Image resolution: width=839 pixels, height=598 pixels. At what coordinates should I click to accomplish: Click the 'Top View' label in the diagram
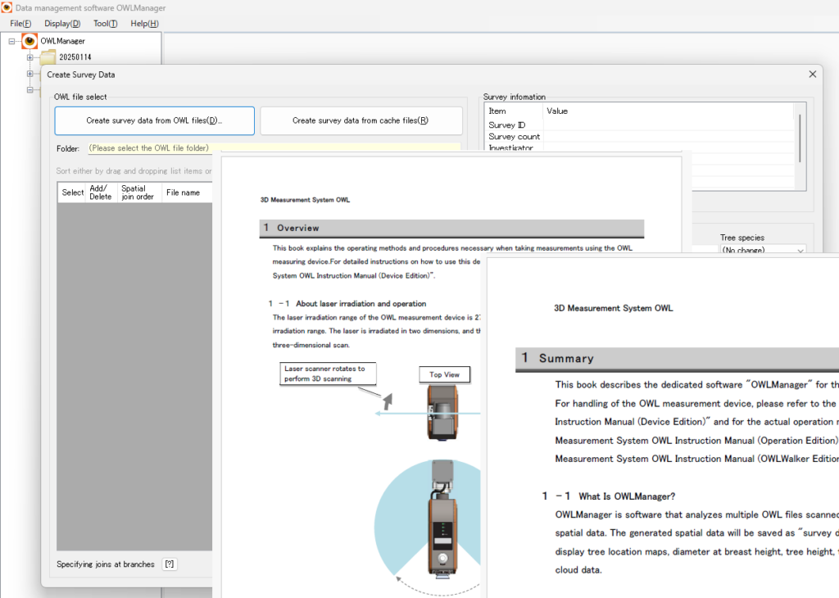click(444, 374)
